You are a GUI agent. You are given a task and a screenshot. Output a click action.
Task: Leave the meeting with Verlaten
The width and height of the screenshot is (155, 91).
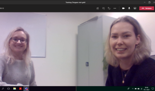pyautogui.click(x=146, y=8)
